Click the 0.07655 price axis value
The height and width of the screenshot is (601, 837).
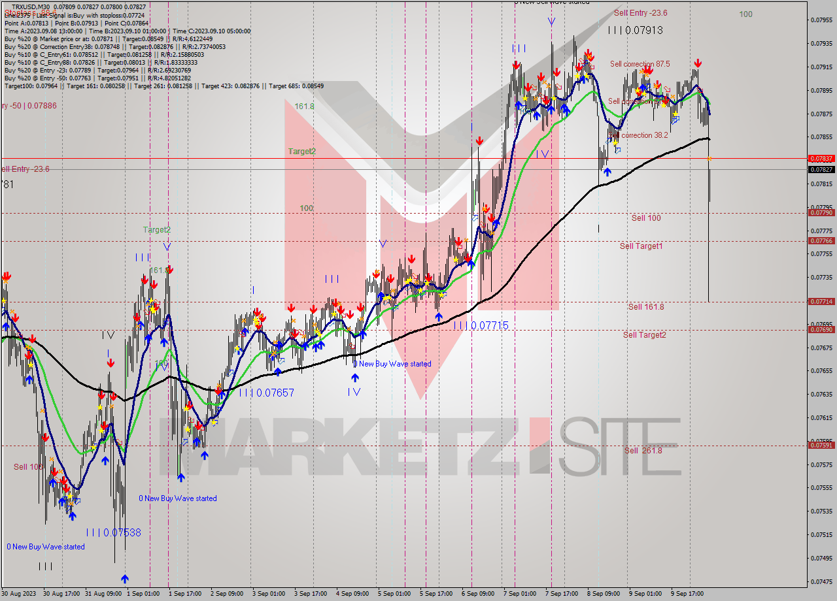(x=821, y=370)
